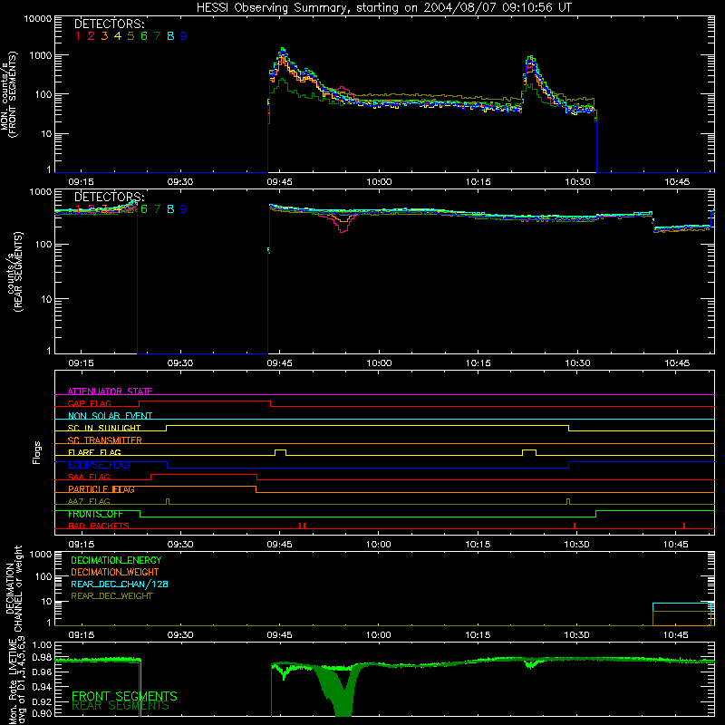
Task: Click the REAR SEGMENTS counts/s vertical axis title
Action: pos(14,272)
